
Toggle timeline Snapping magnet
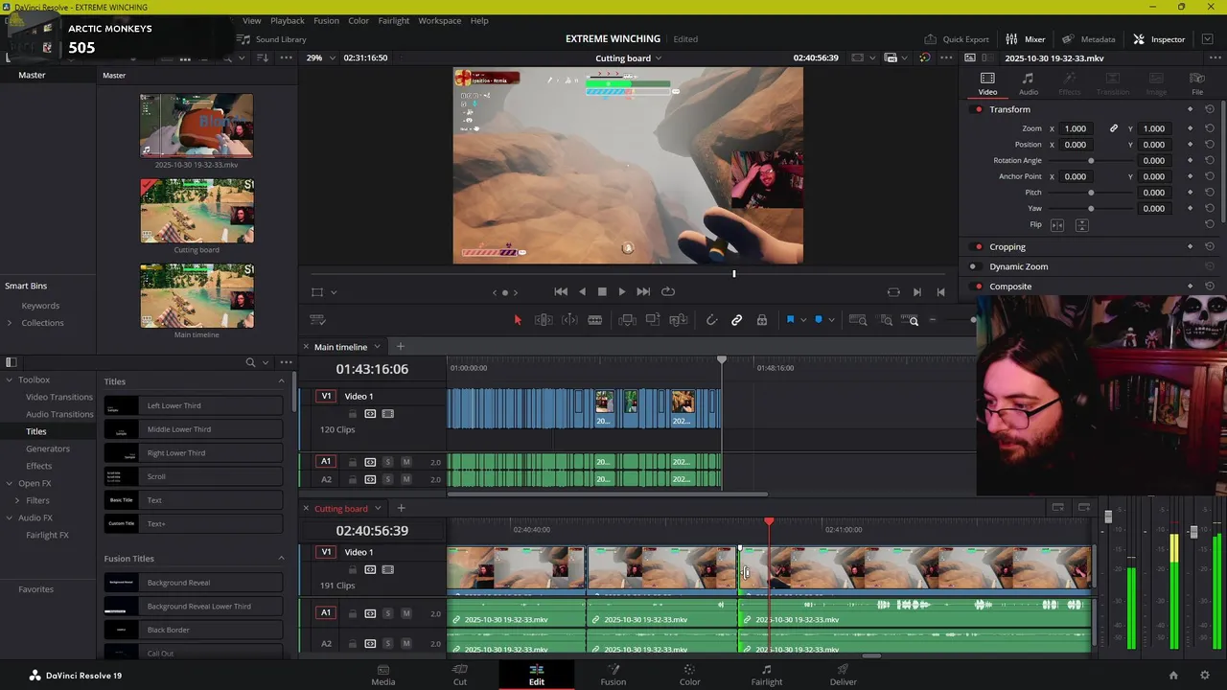click(x=711, y=320)
